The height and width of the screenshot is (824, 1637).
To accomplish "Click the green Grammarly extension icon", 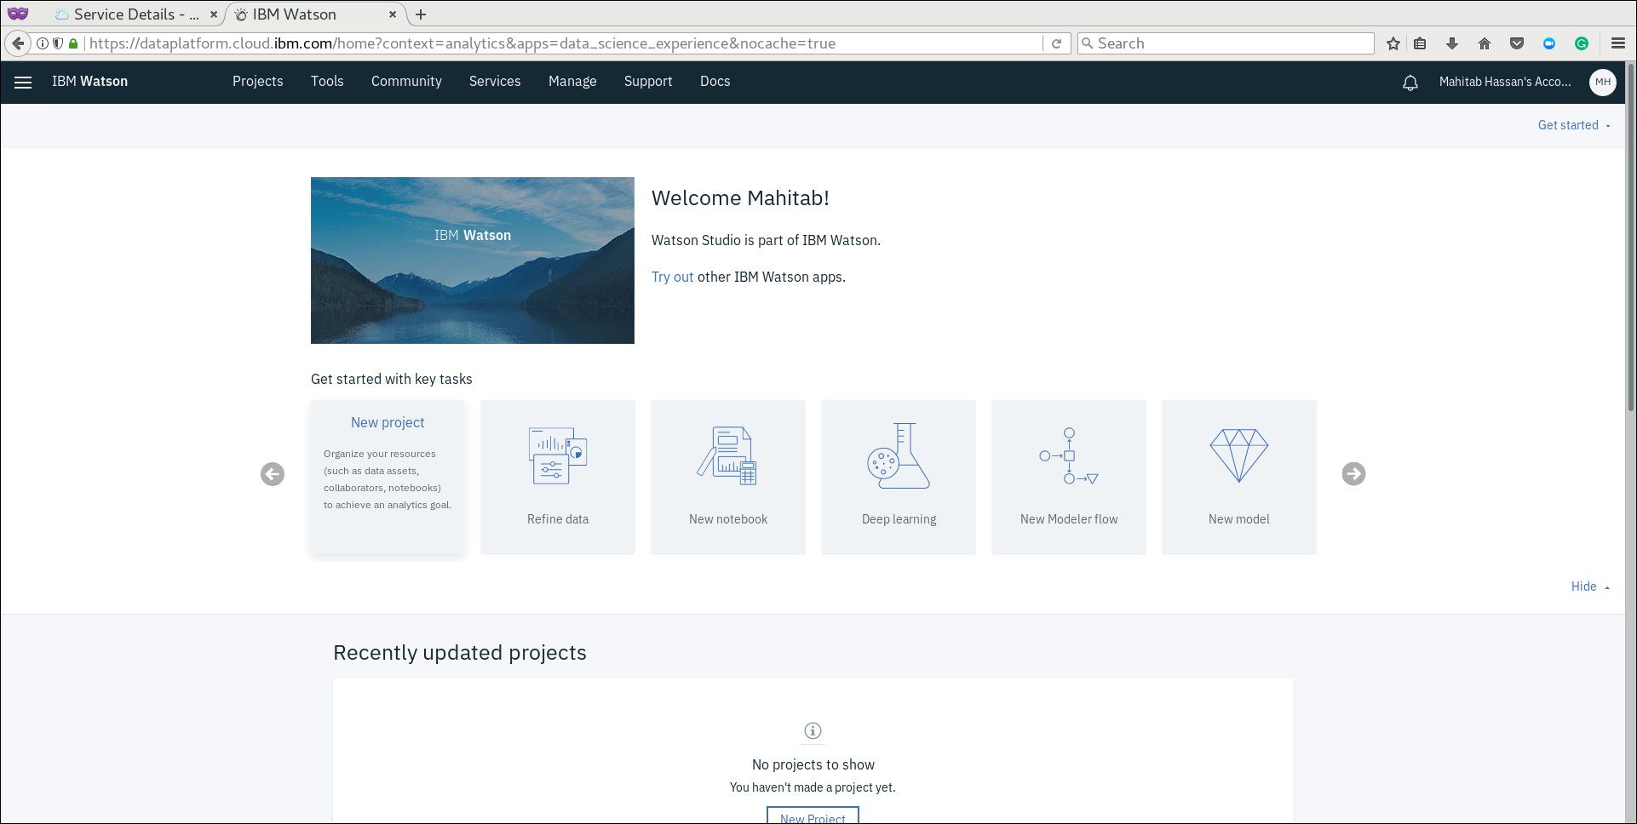I will 1582,43.
